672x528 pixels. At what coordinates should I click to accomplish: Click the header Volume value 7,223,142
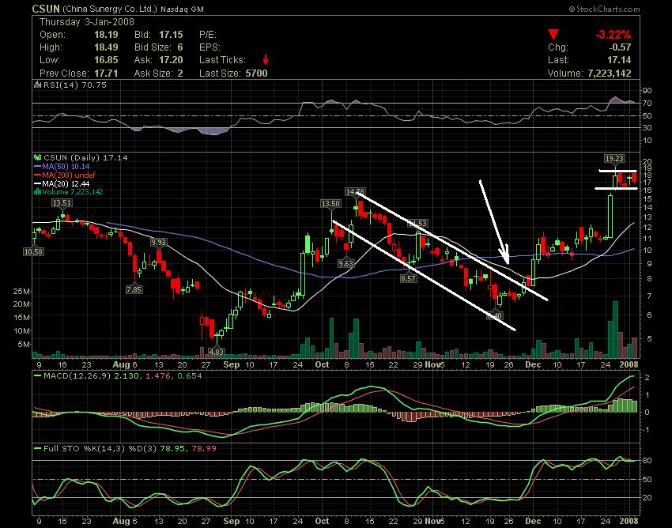pos(610,74)
